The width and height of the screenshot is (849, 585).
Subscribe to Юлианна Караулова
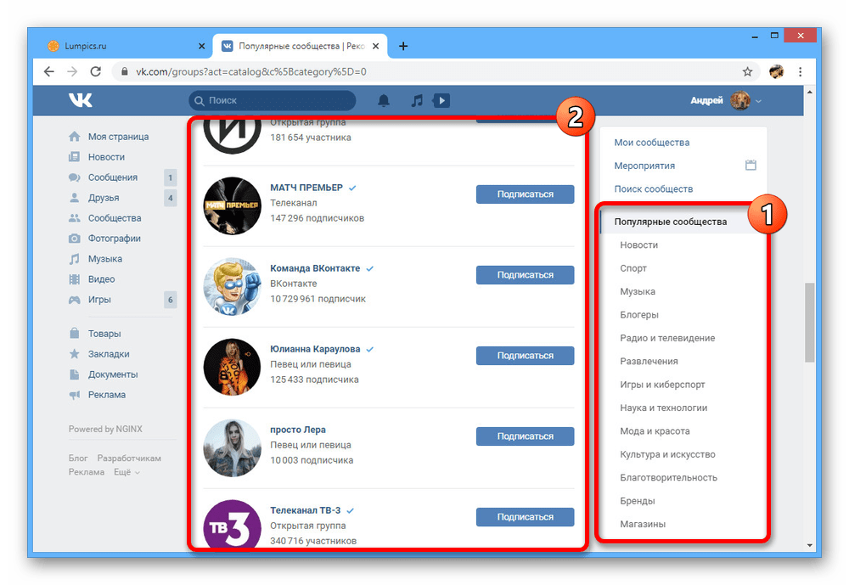(525, 356)
